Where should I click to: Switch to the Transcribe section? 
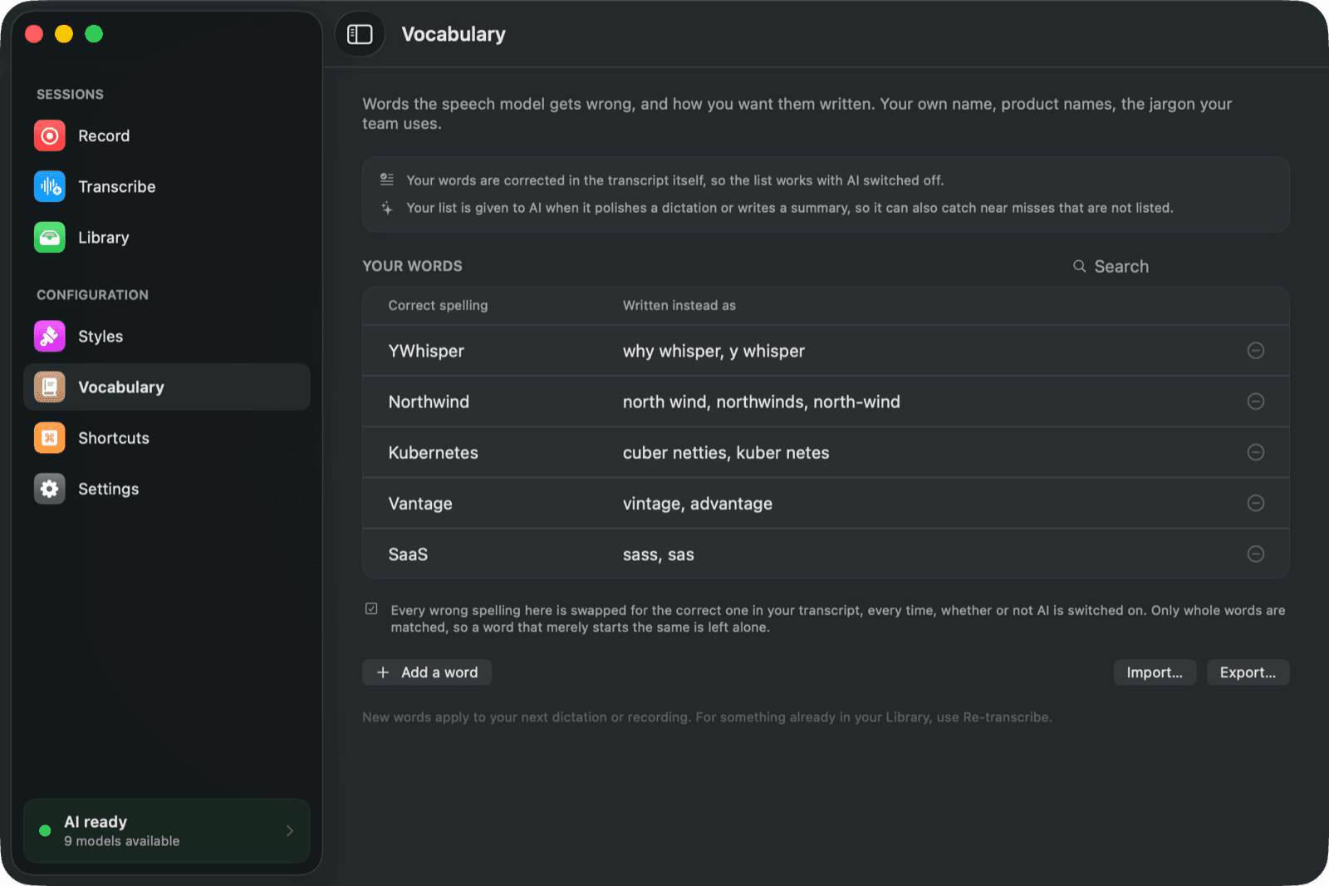pyautogui.click(x=166, y=186)
